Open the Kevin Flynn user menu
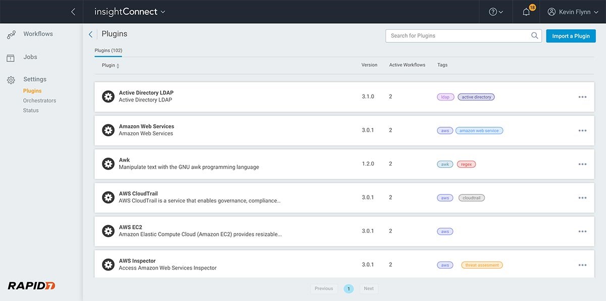Image resolution: width=606 pixels, height=301 pixels. [573, 12]
